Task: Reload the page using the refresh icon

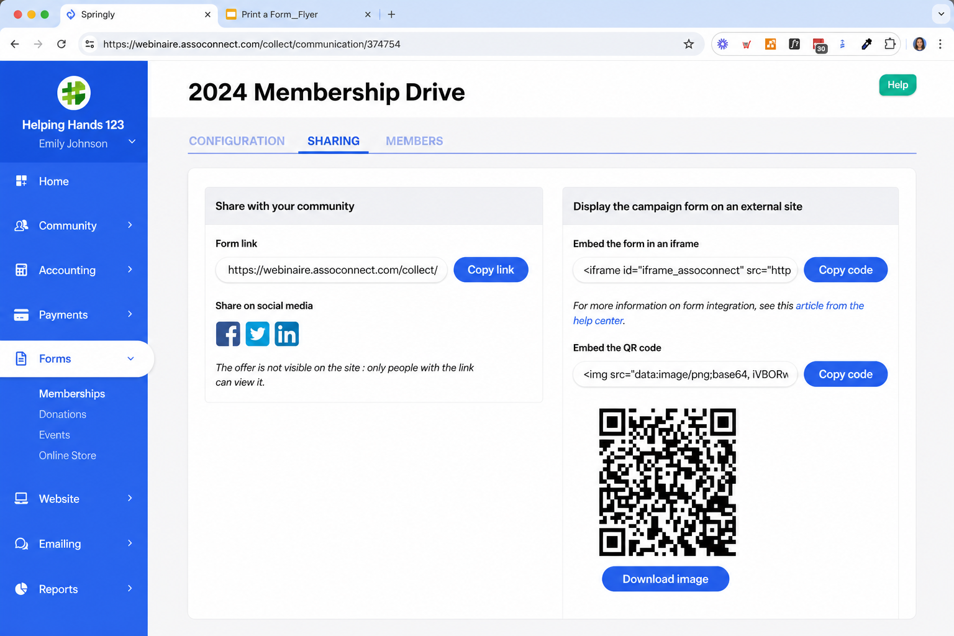Action: pyautogui.click(x=61, y=44)
